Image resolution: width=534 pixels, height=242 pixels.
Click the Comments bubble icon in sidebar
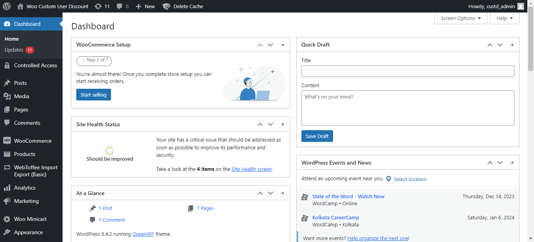(7, 123)
